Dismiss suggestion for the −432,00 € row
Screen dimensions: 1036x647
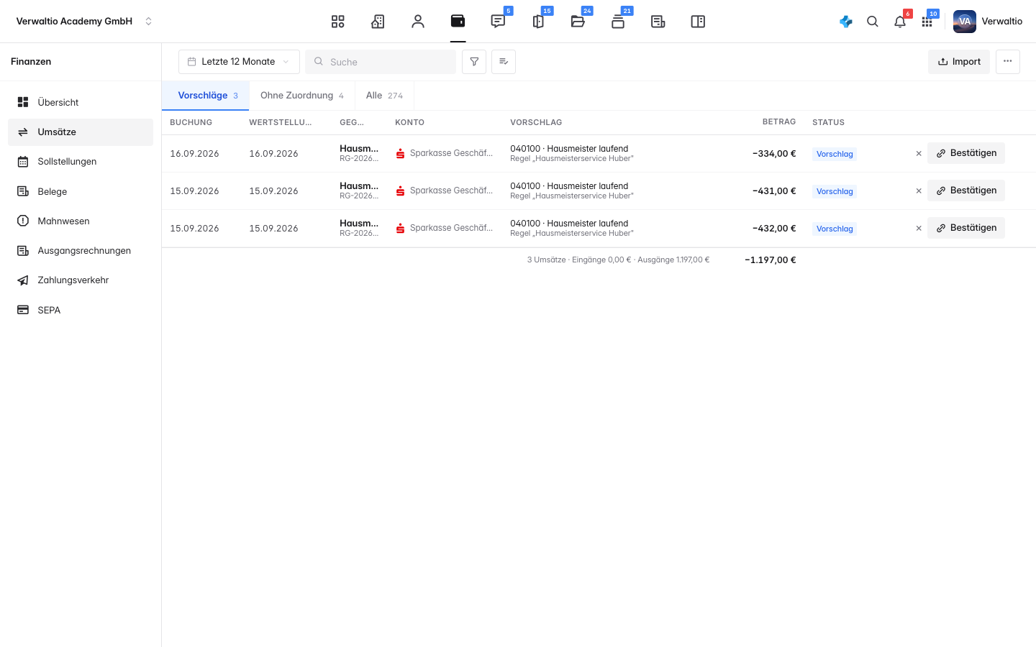click(x=919, y=229)
